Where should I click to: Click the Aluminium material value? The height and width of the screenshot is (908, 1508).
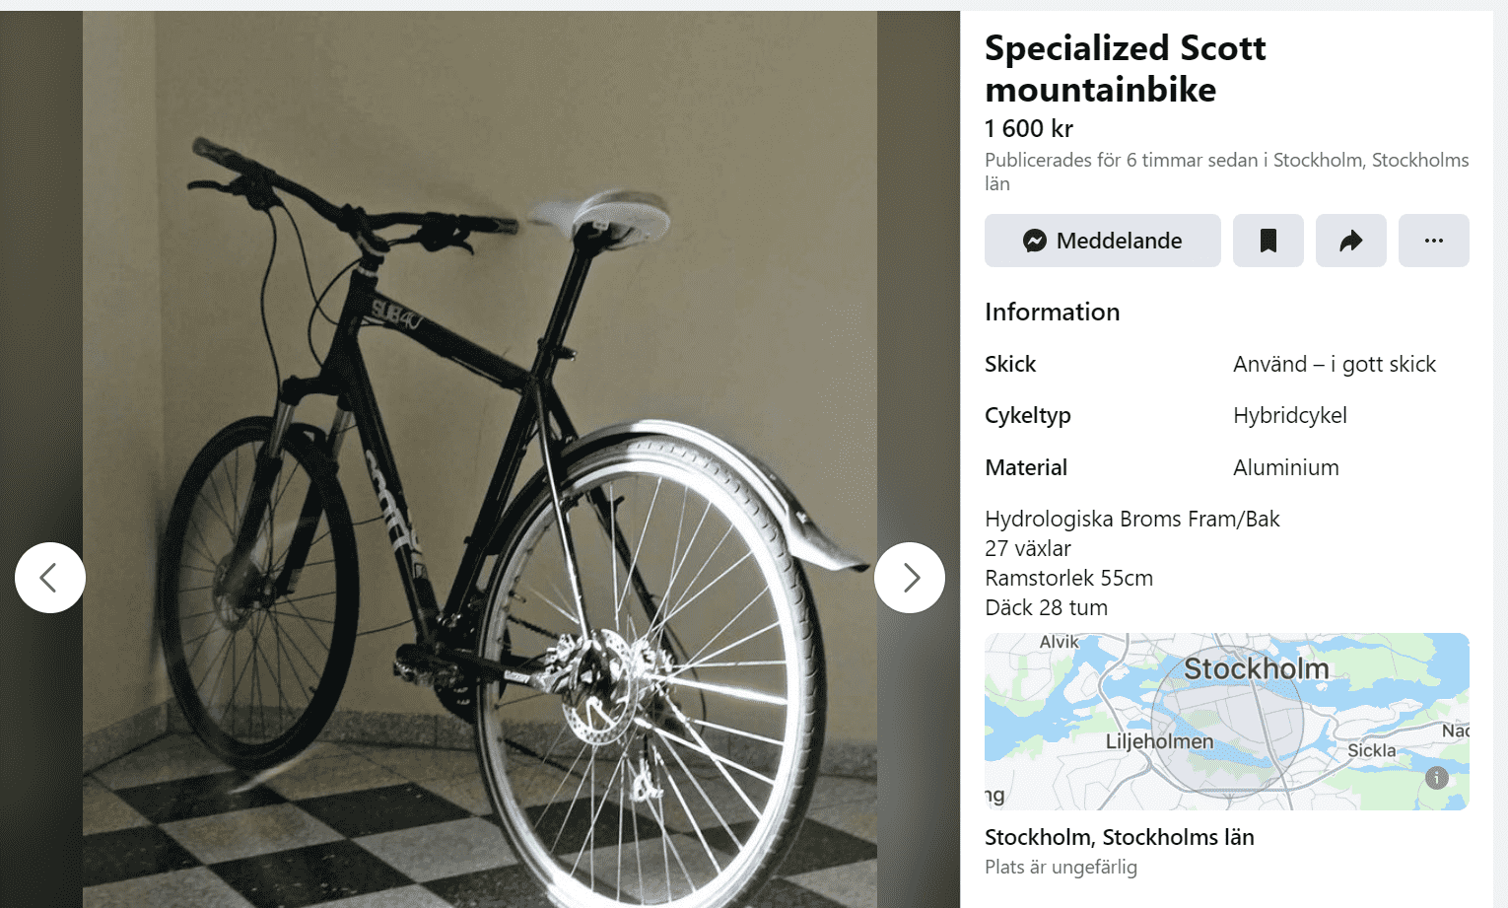tap(1285, 467)
